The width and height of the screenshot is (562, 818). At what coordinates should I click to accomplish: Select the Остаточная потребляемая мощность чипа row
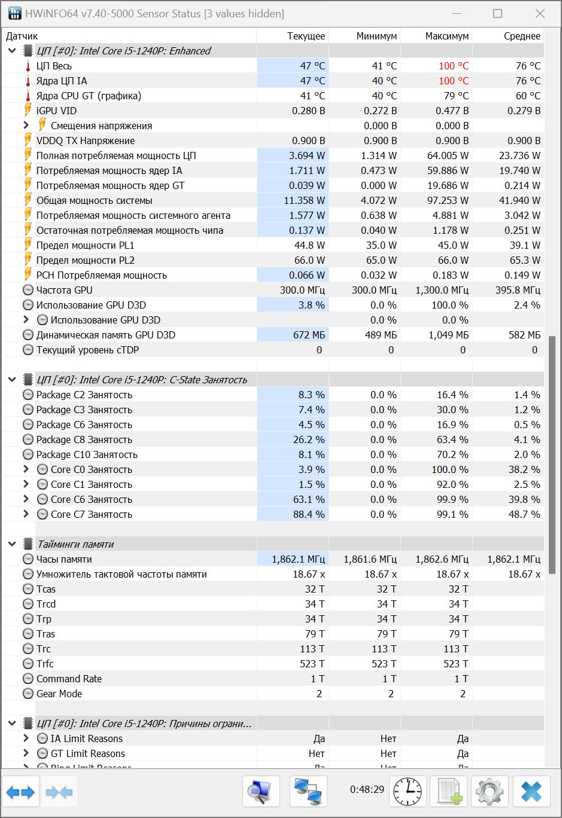point(273,230)
